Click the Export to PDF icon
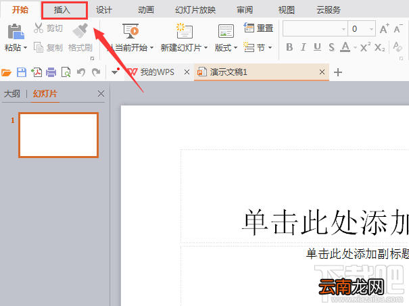Screen dimensions: 409x306 click(37, 72)
